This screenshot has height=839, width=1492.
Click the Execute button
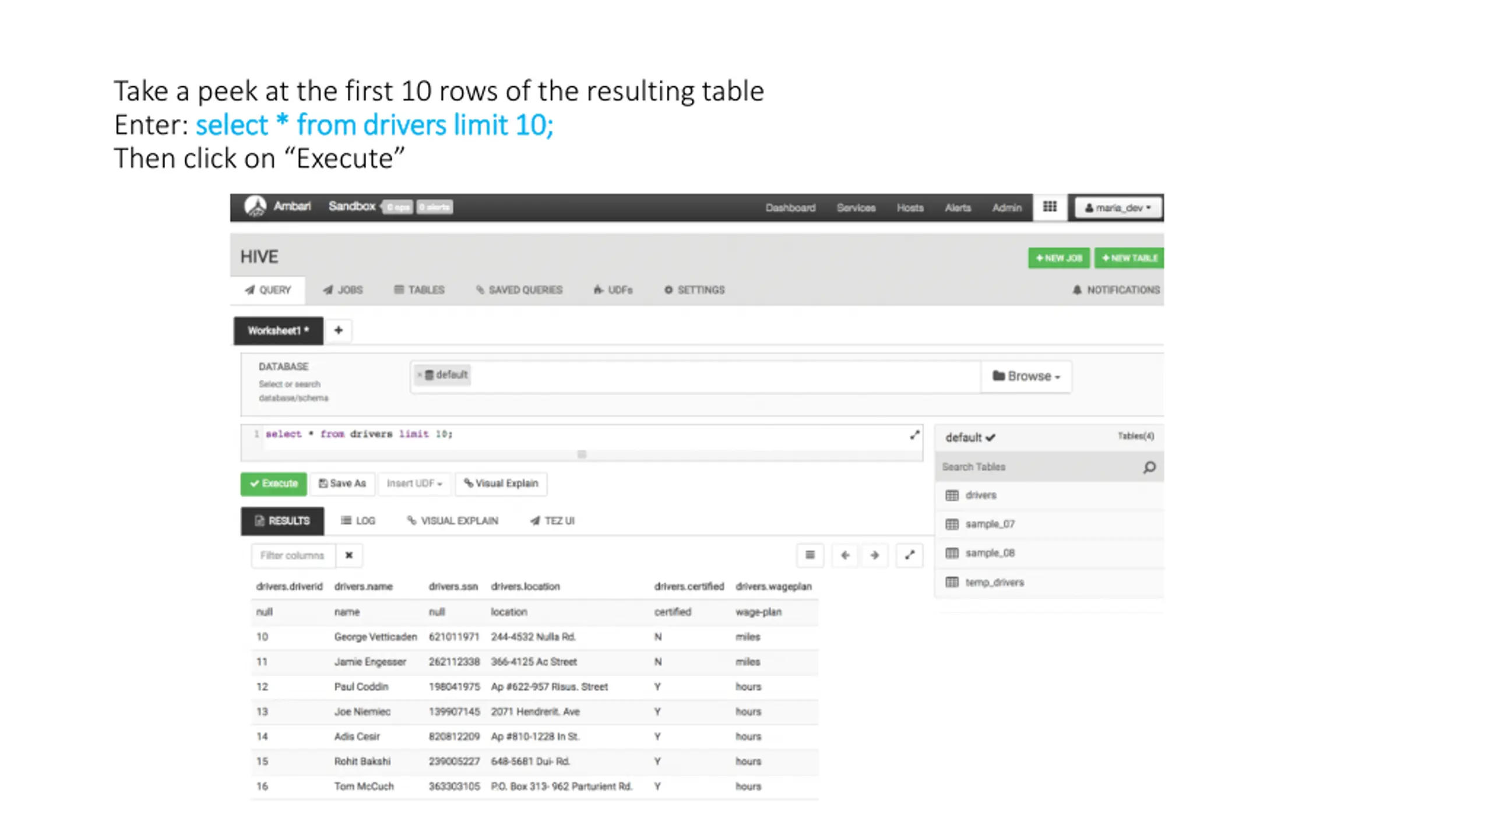click(x=273, y=484)
